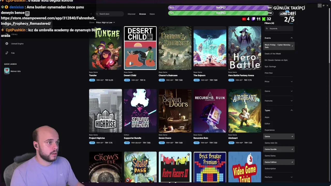This screenshot has width=331, height=186.
Task: Click the magnifier icon in the Keywords field
Action: point(267,29)
